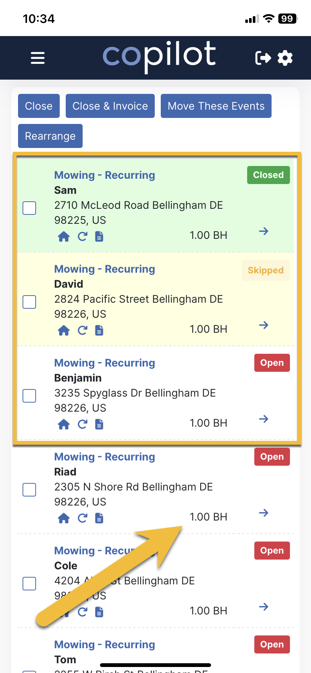Open Benjamin's event with right arrow

pos(264,419)
